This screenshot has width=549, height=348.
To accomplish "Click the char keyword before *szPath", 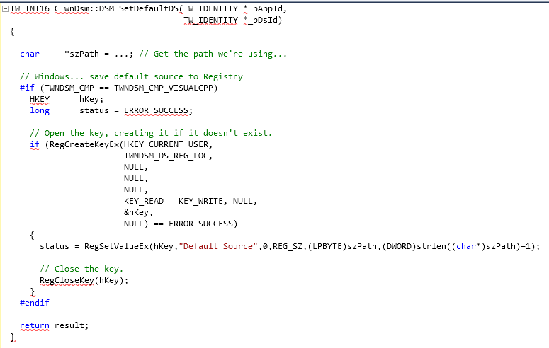I will point(30,54).
